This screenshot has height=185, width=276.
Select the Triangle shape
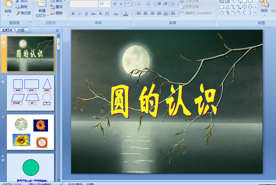coord(227,7)
